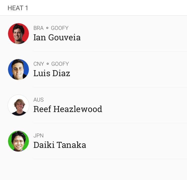This screenshot has height=180, width=187.
Task: Click the BRA country code label
Action: click(x=38, y=28)
